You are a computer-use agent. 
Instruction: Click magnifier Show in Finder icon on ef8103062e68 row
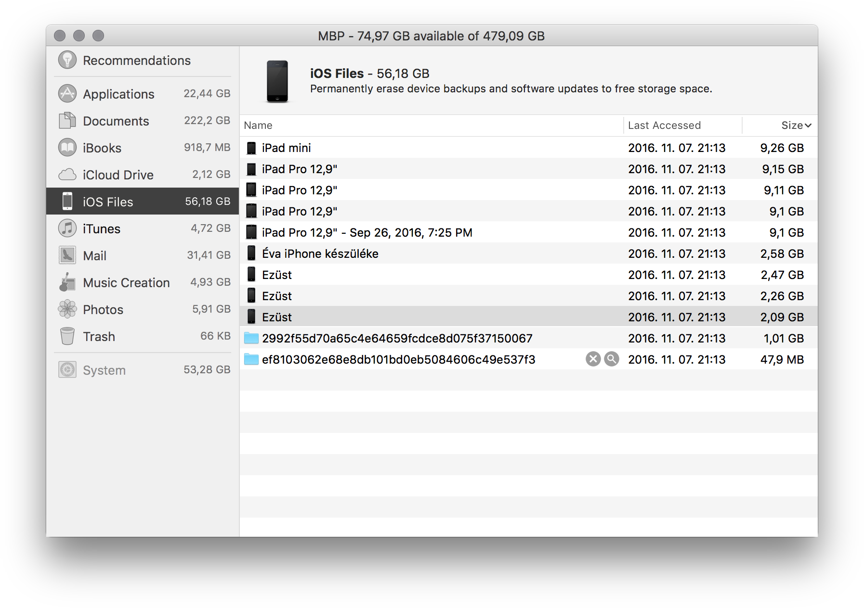click(x=612, y=359)
